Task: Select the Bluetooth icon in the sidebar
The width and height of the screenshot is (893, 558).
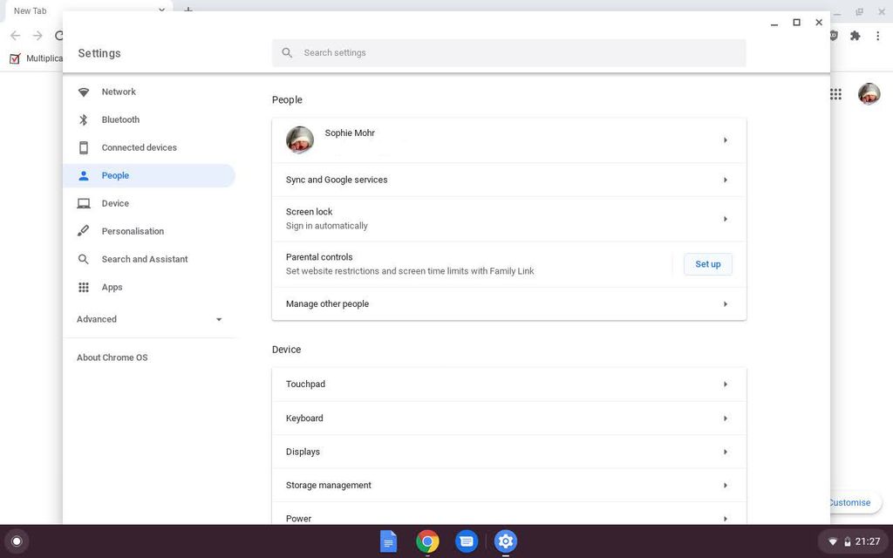Action: point(84,119)
